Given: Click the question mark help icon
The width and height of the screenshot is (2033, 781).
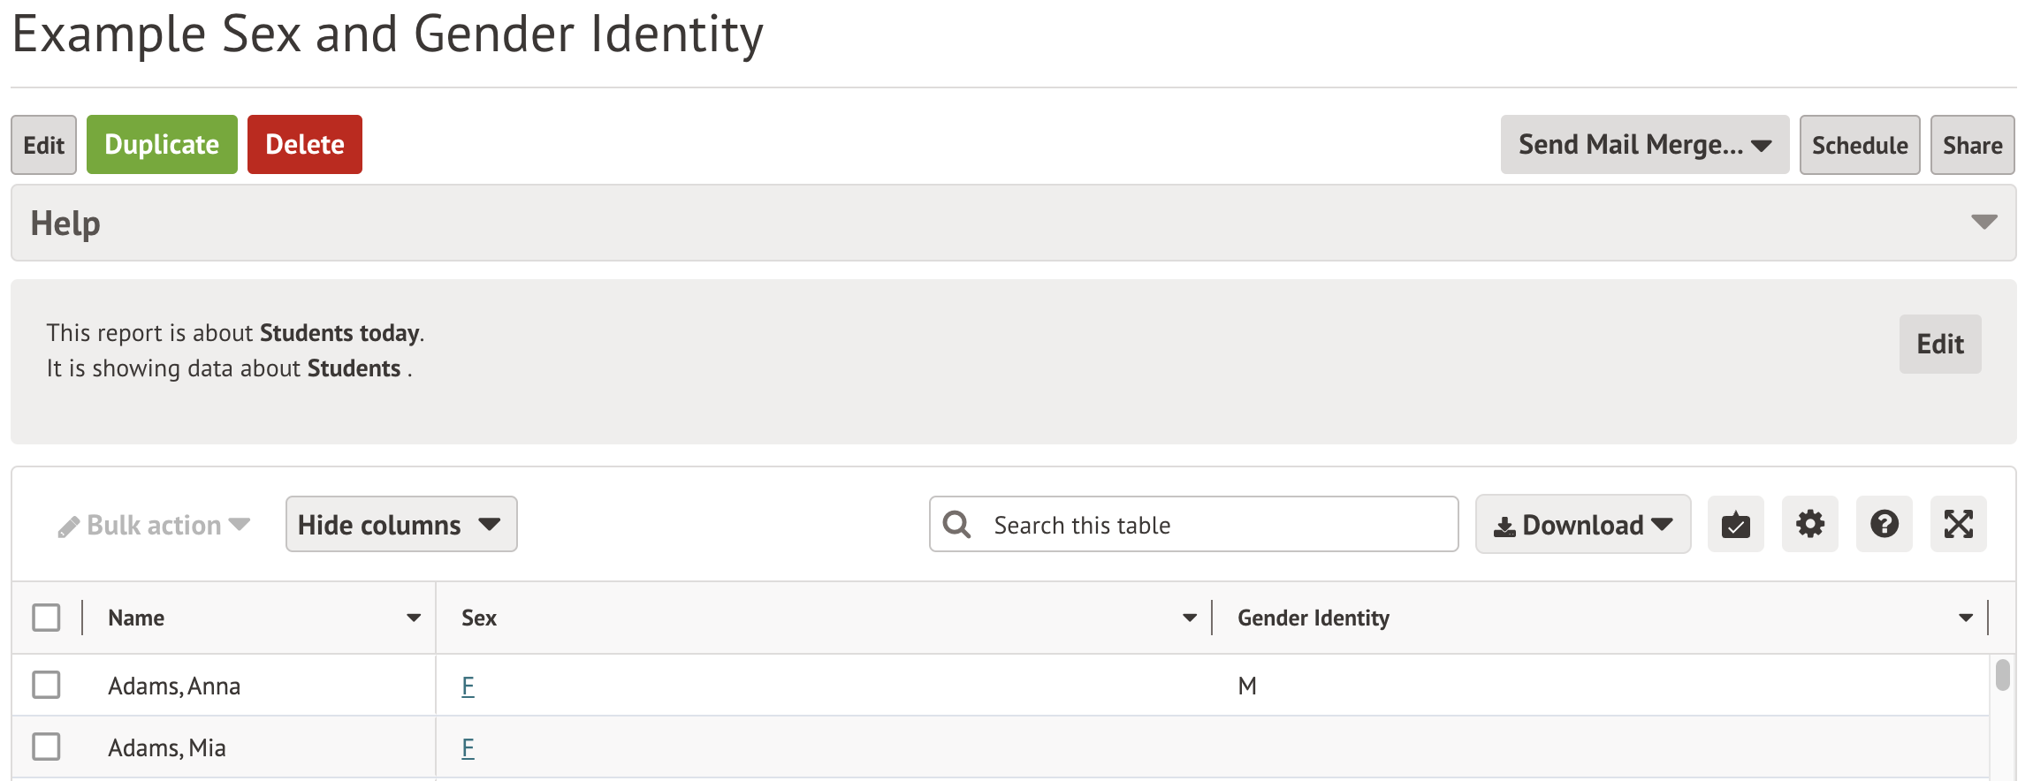Looking at the screenshot, I should [1884, 525].
